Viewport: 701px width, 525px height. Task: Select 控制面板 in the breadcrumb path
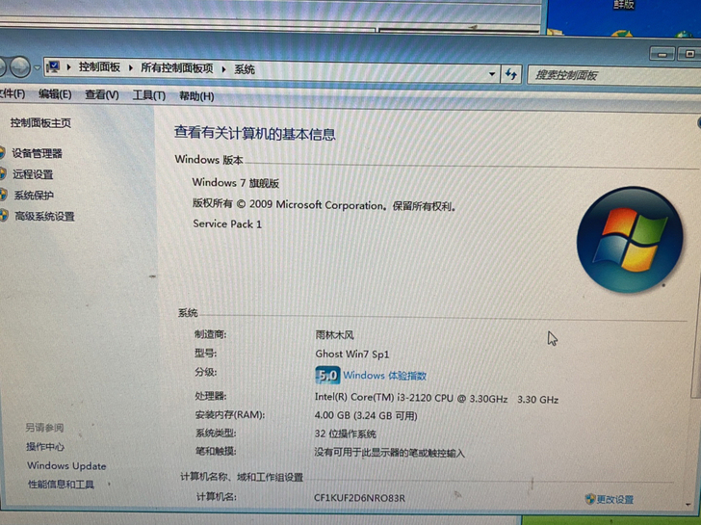click(x=99, y=67)
